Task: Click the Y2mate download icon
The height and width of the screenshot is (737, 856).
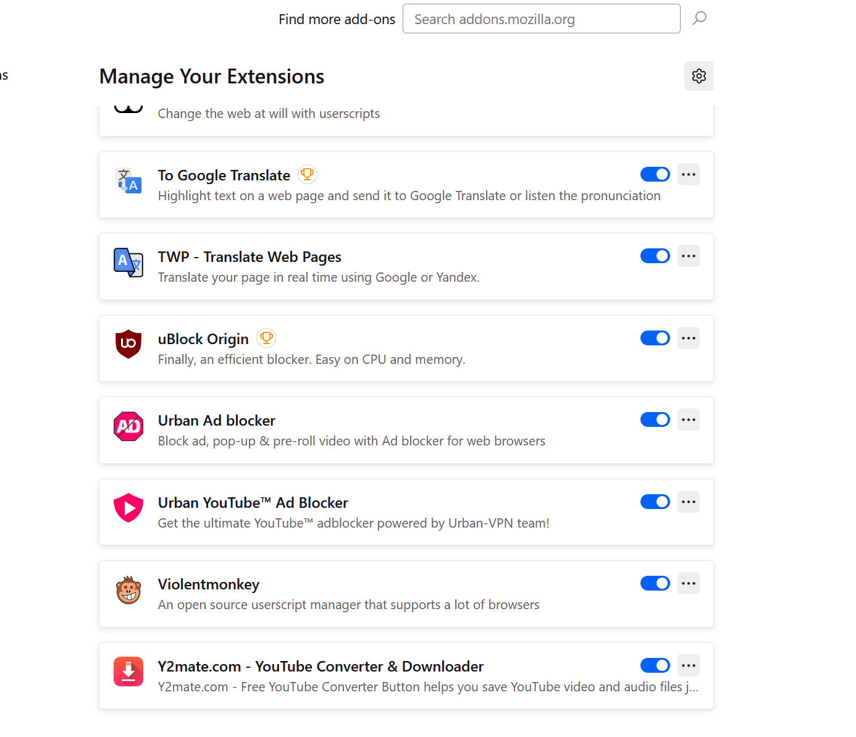Action: (x=128, y=672)
